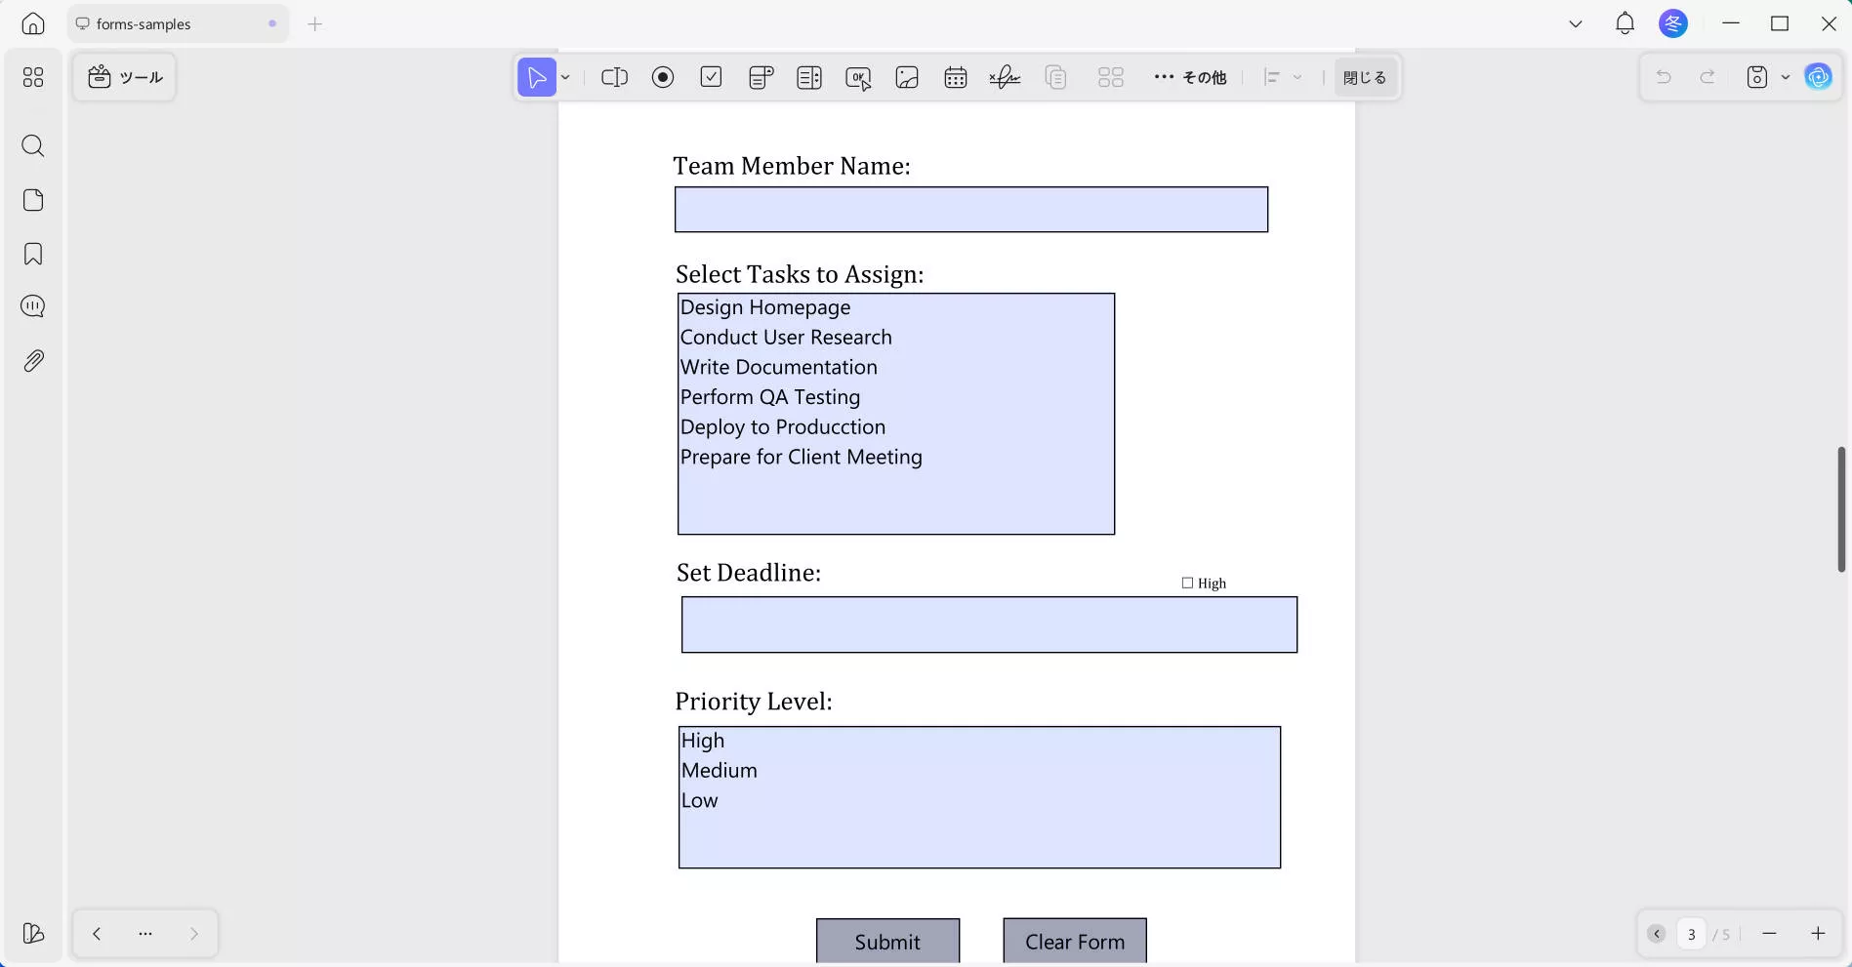Select the list box form tool
1852x967 pixels.
coord(809,77)
